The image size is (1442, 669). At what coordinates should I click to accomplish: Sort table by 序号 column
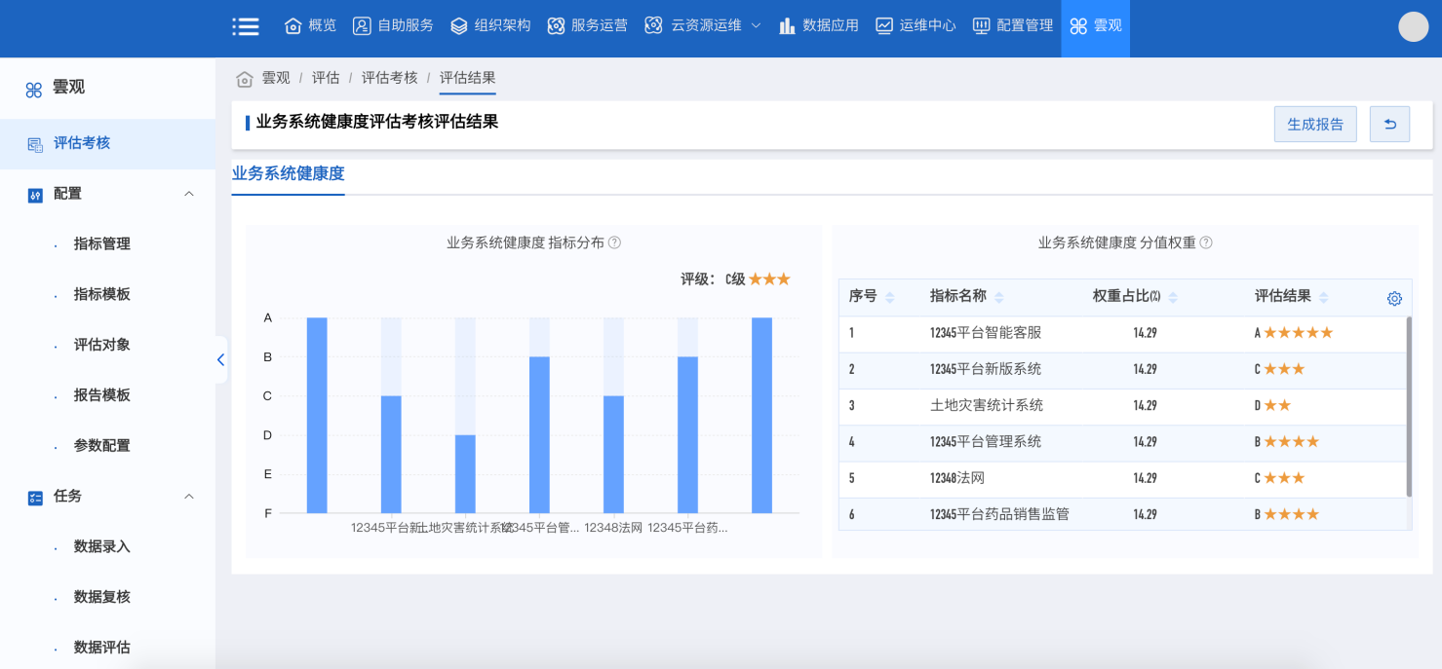(890, 297)
